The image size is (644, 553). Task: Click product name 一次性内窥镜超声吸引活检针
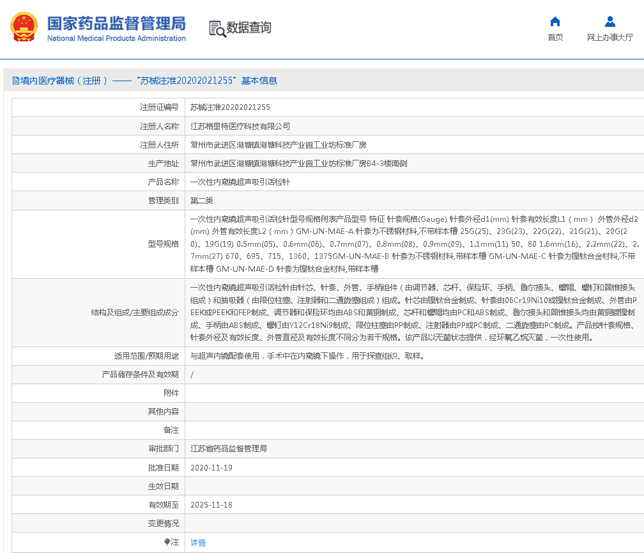pyautogui.click(x=240, y=182)
